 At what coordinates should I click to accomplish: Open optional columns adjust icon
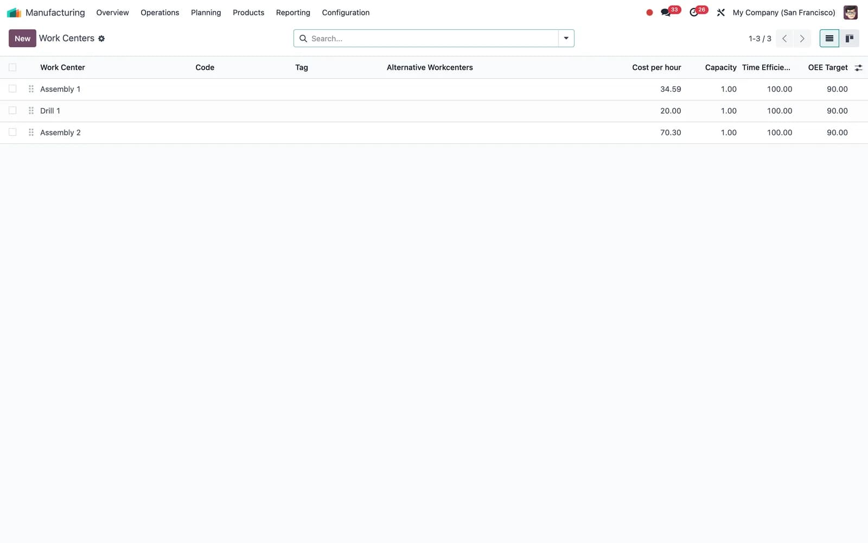click(858, 68)
